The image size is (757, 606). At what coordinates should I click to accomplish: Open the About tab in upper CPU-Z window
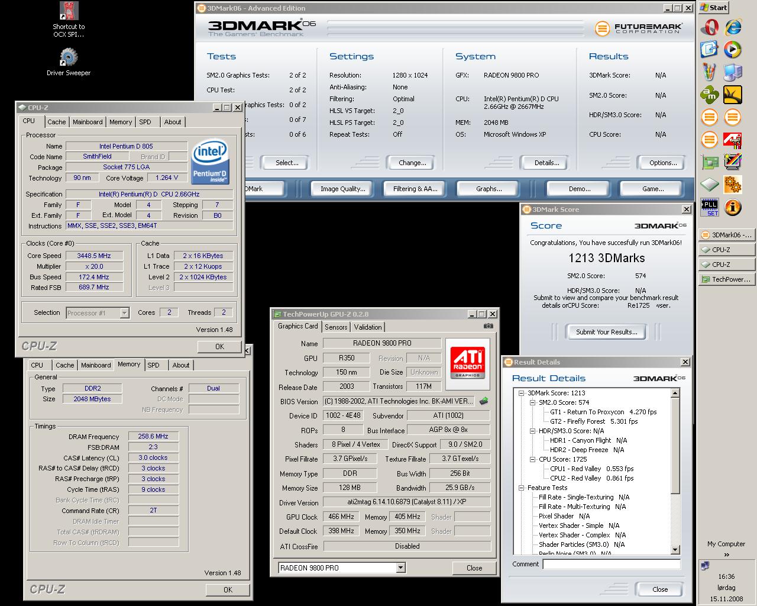[173, 122]
